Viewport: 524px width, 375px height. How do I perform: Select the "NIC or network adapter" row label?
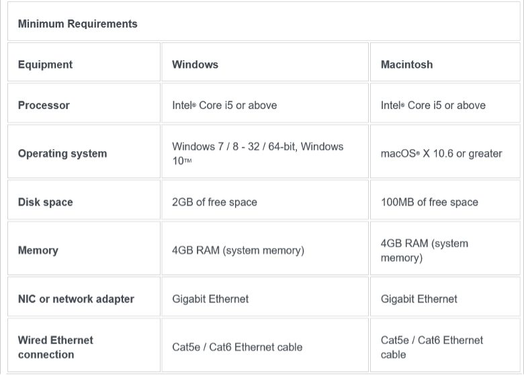click(x=76, y=298)
